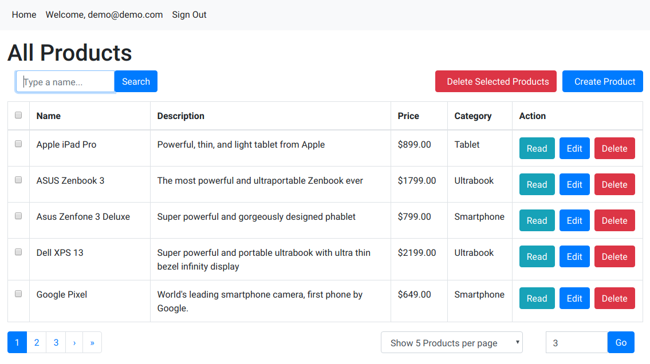Switch to page 2 of products
This screenshot has width=650, height=364.
(37, 343)
